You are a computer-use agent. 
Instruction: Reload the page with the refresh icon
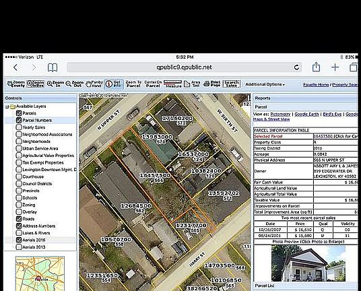[297, 67]
